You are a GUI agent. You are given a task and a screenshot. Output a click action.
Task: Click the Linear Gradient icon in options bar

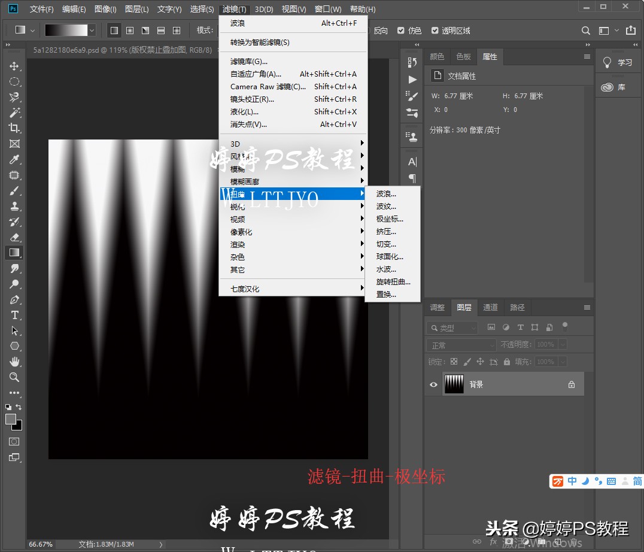coord(114,30)
